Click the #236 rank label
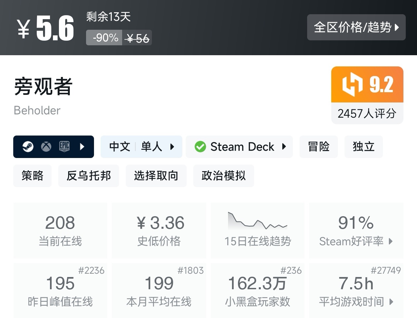The width and height of the screenshot is (417, 318). coord(291,270)
